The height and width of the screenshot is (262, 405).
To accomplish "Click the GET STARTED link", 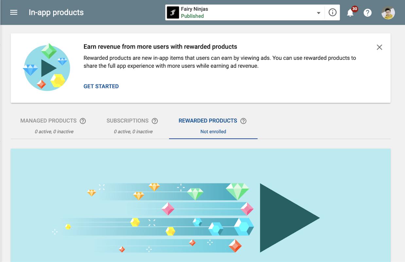I will coord(101,86).
